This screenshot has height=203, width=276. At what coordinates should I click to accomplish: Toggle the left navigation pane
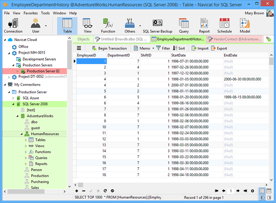click(262, 198)
